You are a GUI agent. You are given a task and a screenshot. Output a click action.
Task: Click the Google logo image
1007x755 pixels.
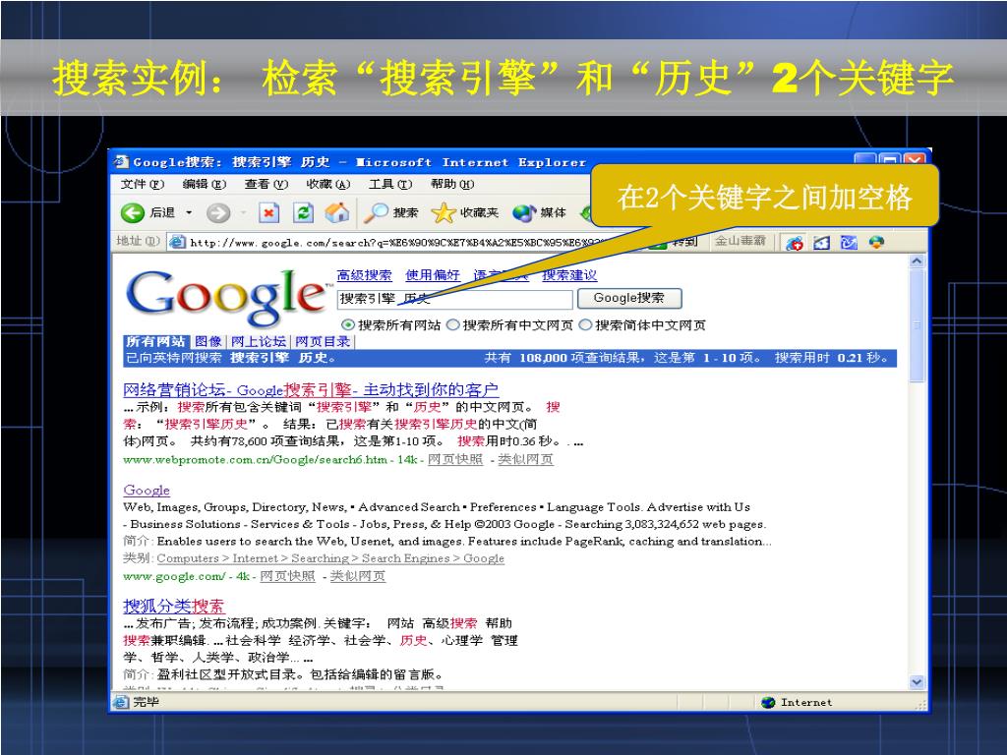(226, 297)
